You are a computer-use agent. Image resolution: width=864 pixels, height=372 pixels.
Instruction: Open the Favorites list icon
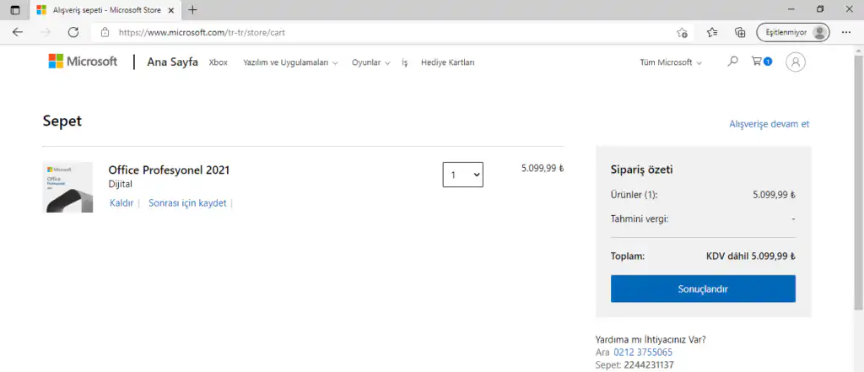tap(712, 33)
